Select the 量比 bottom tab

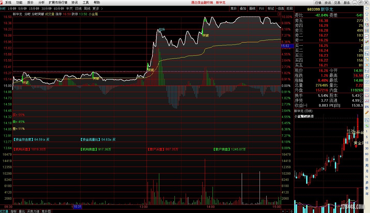22,211
